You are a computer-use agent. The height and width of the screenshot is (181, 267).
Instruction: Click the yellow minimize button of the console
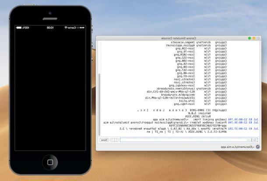pos(254,38)
